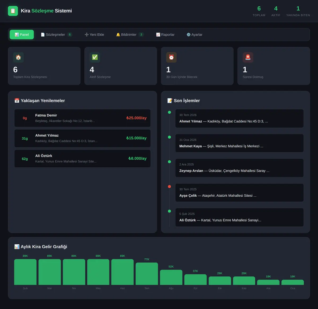Select the 31 Oca 2026 Mehmet Kaya transaction
Screen dimensions: 318x309
pos(239,143)
